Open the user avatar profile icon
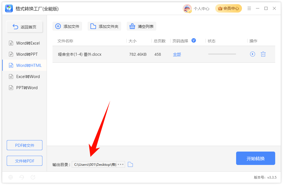Viewport: 283px width, 185px height. point(187,8)
